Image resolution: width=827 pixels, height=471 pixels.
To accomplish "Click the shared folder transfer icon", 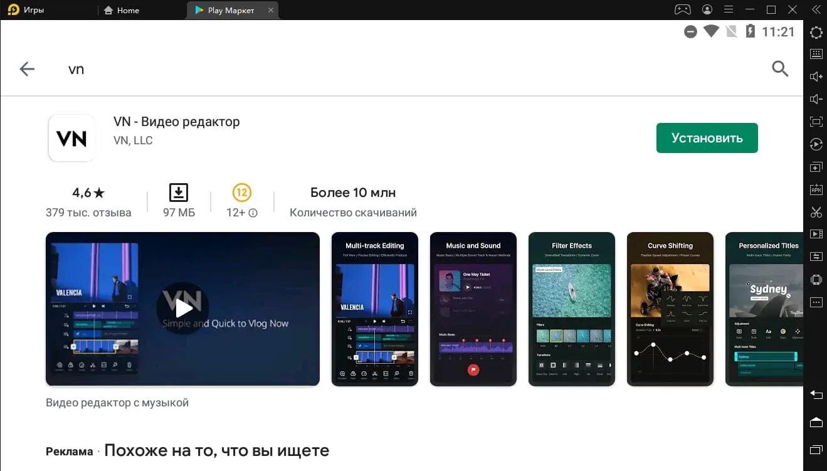I will point(816,257).
